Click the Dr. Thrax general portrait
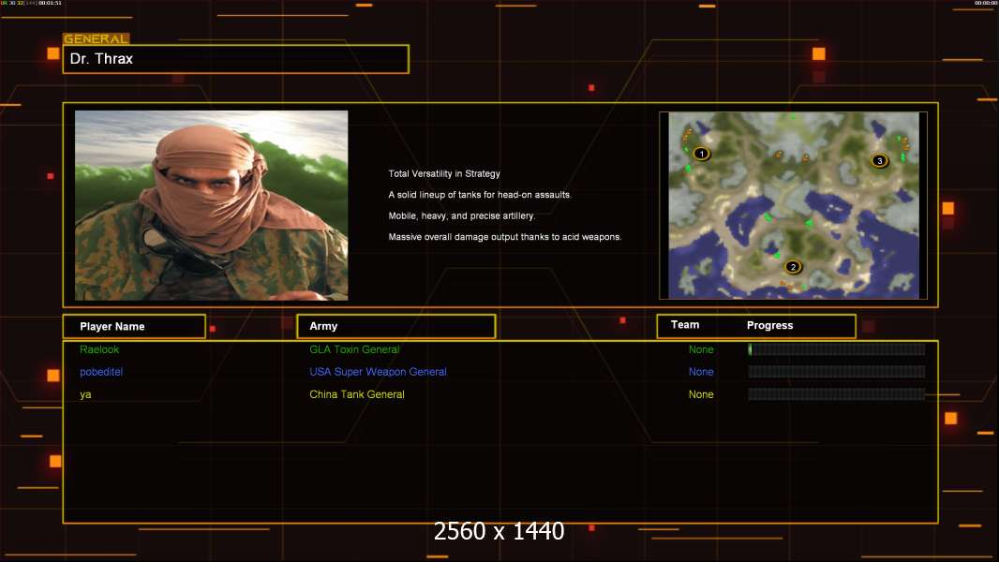999x562 pixels. click(211, 205)
